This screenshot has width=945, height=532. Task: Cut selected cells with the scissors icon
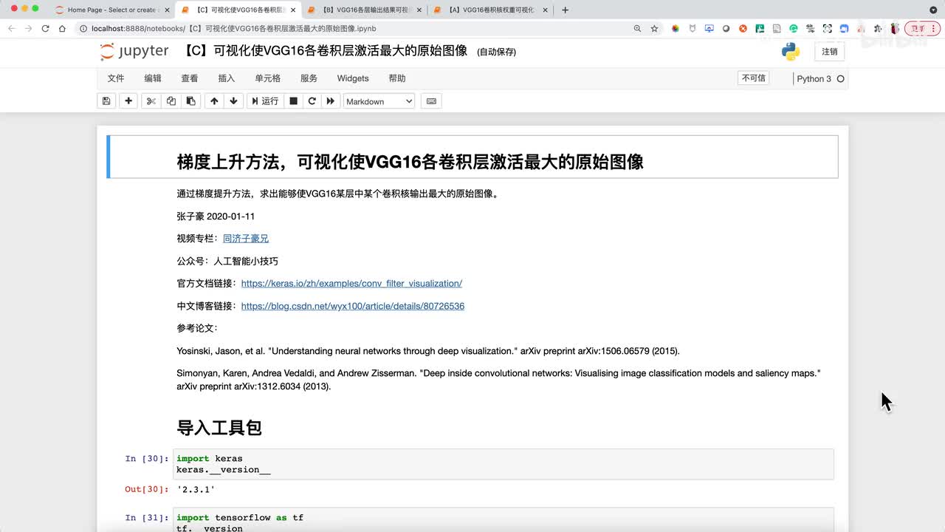click(151, 101)
